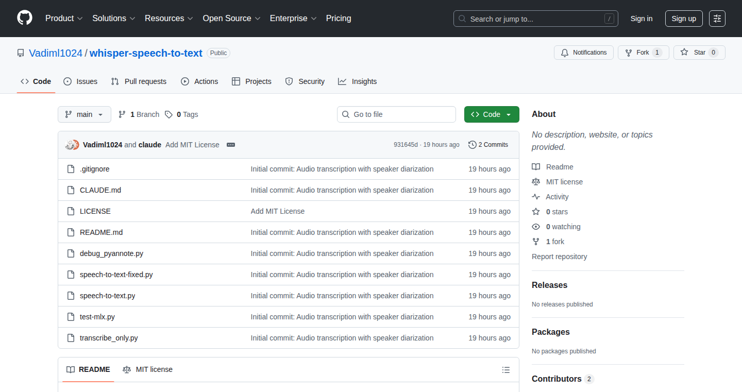Click the GitHub logo icon
The height and width of the screenshot is (392, 742).
click(x=25, y=19)
